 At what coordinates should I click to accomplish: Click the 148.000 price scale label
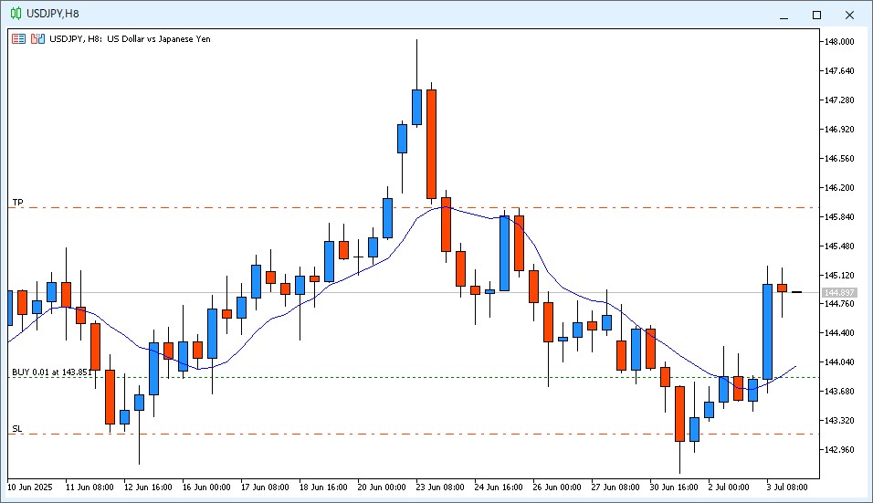tap(839, 42)
